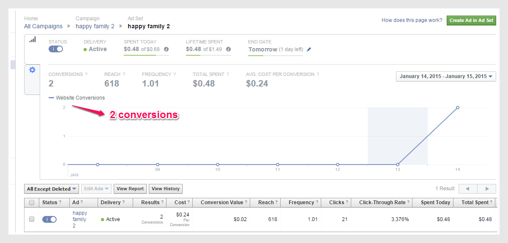The height and width of the screenshot is (243, 508).
Task: Open happy family 2 campaign breadcrumb
Action: coord(95,26)
